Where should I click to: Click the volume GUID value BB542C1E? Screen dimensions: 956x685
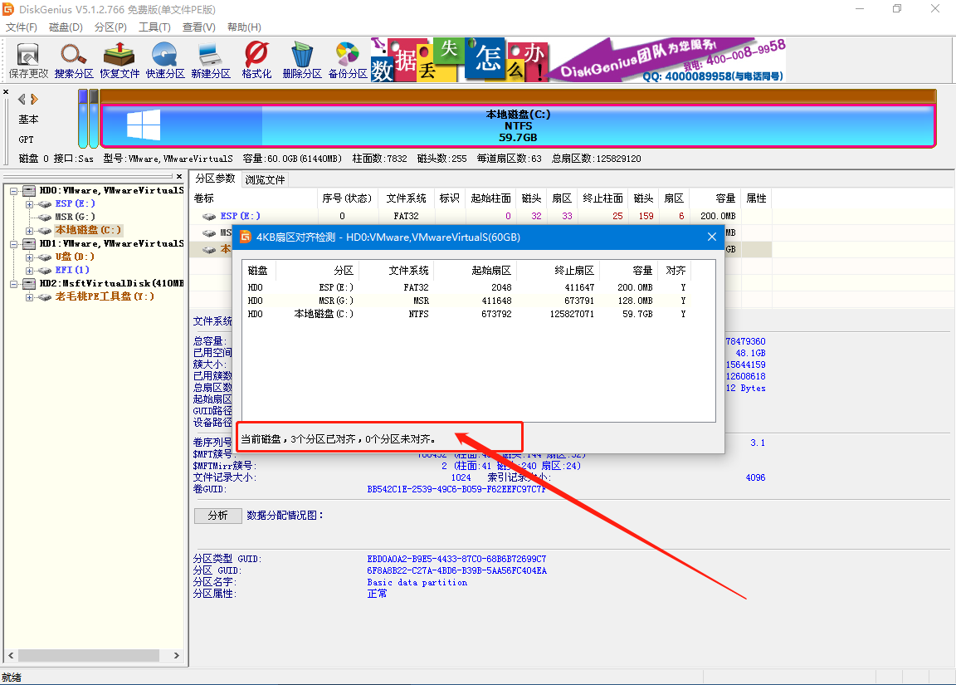(456, 489)
